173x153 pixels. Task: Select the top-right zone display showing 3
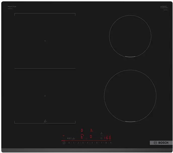(91, 130)
